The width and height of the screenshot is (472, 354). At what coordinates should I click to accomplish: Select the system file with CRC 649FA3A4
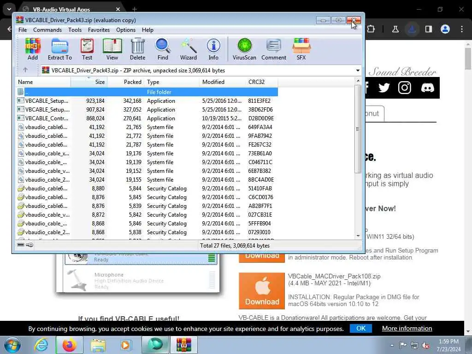(x=147, y=127)
